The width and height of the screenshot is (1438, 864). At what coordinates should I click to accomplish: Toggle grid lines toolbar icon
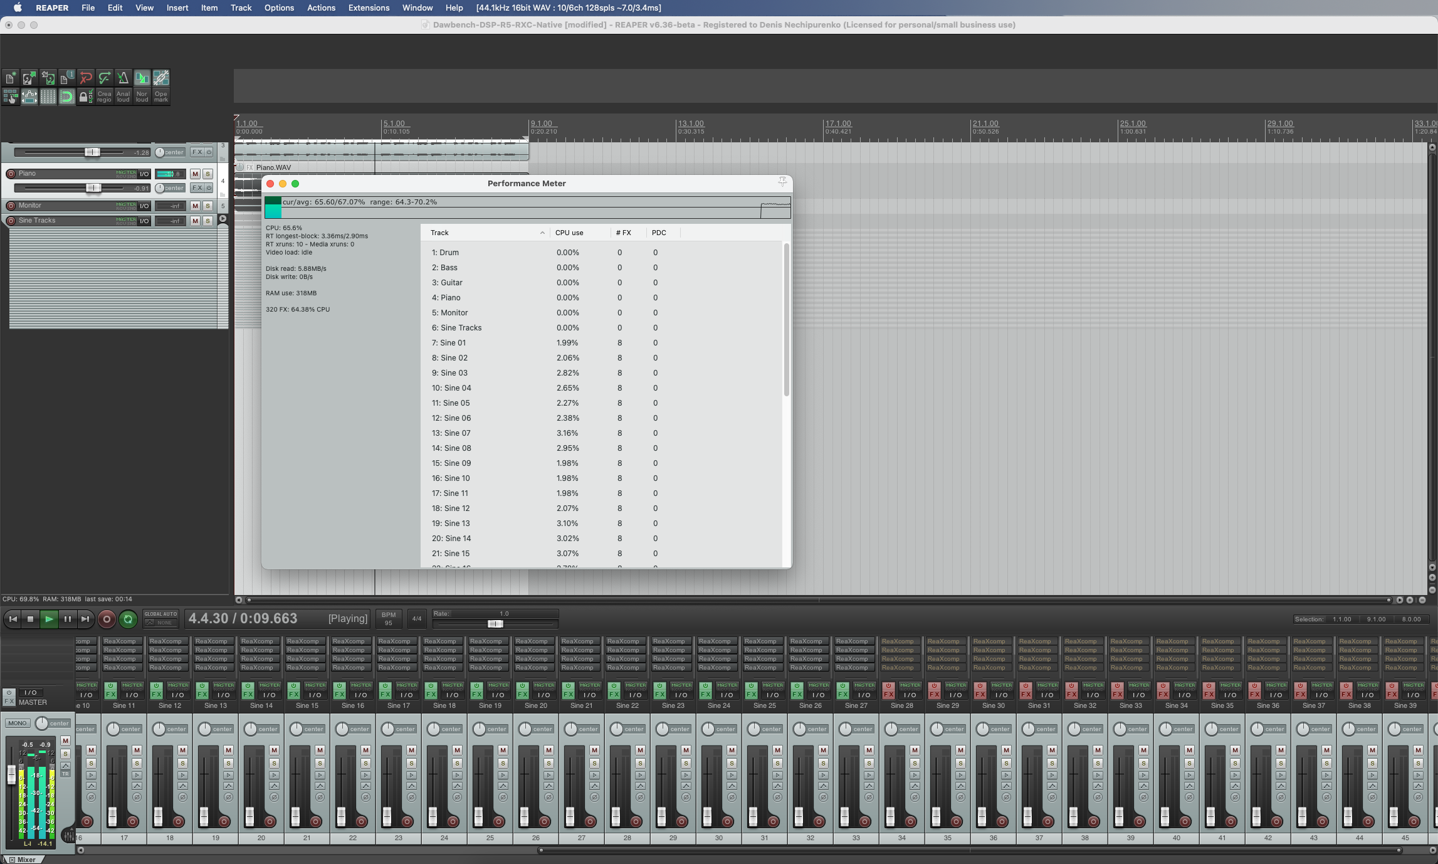pos(48,97)
